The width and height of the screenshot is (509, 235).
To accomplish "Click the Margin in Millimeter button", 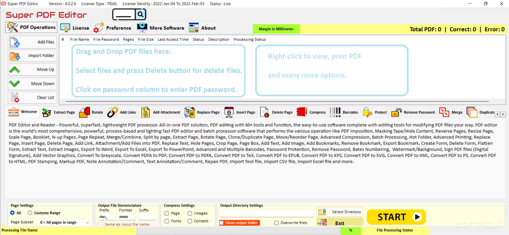I will point(276,29).
